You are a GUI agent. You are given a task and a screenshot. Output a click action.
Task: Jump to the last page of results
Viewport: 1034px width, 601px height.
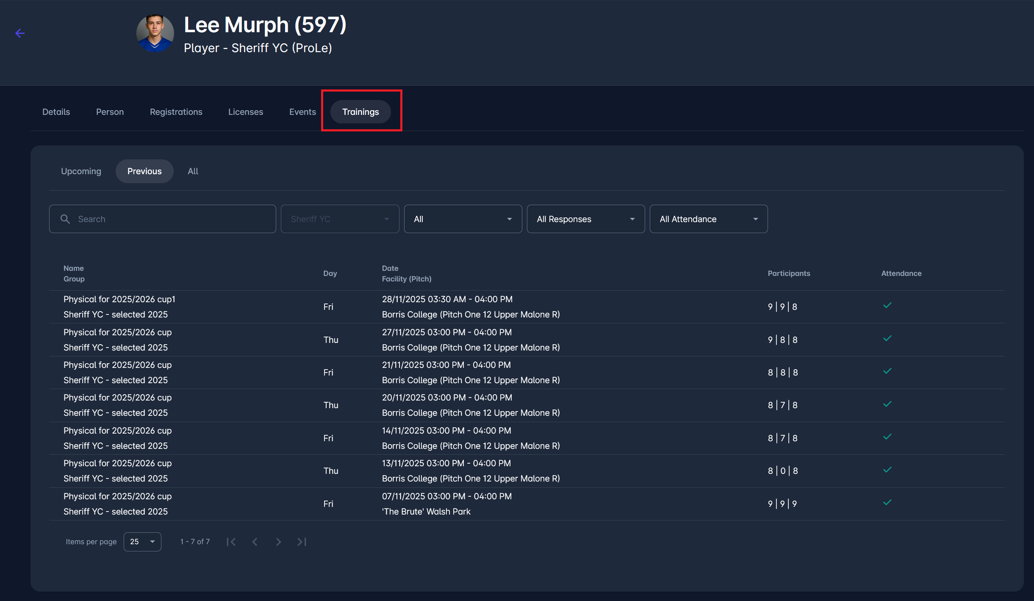pyautogui.click(x=302, y=542)
